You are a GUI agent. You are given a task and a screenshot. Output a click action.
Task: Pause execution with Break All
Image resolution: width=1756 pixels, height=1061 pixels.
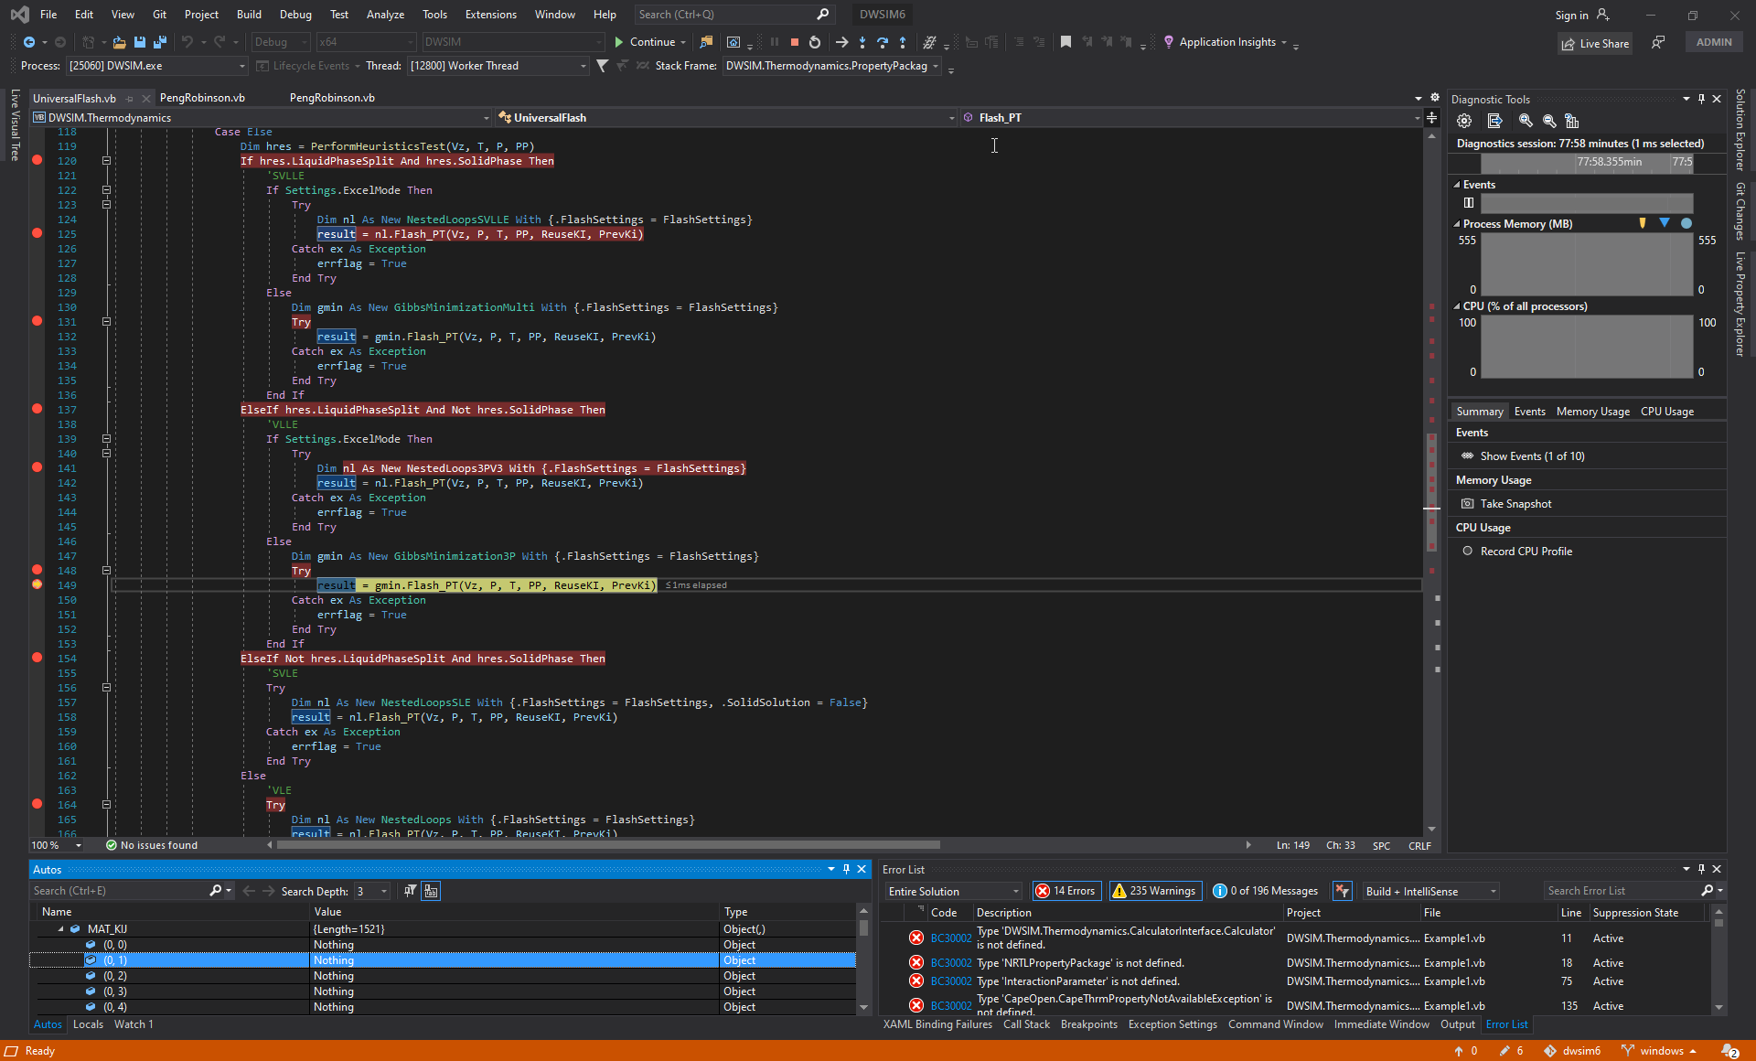tap(773, 42)
